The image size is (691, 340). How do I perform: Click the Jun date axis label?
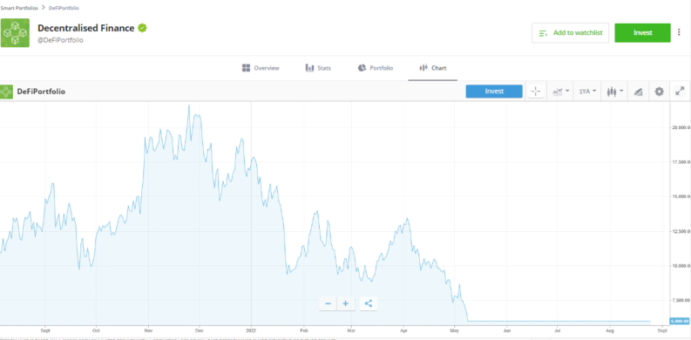point(507,330)
